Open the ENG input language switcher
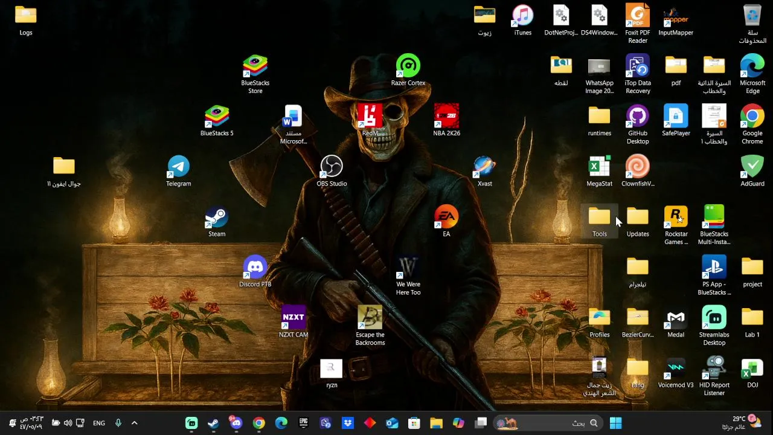Viewport: 773px width, 435px height. click(99, 423)
